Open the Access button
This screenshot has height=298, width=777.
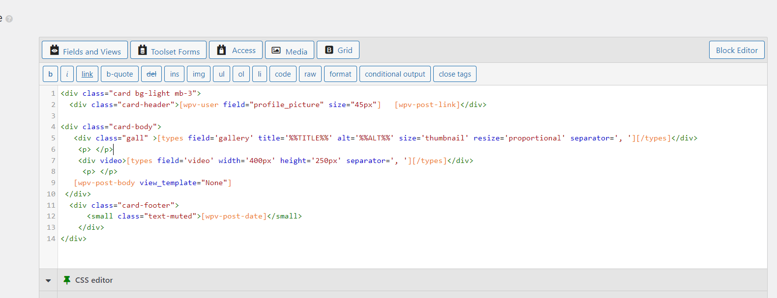click(236, 50)
